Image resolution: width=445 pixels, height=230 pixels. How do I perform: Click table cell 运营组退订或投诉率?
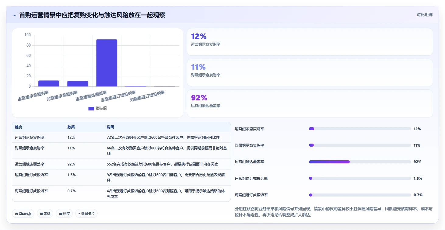pyautogui.click(x=31, y=175)
